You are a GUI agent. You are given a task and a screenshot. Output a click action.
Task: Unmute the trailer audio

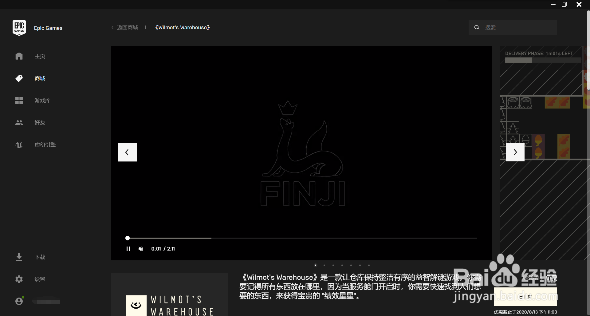coord(141,249)
